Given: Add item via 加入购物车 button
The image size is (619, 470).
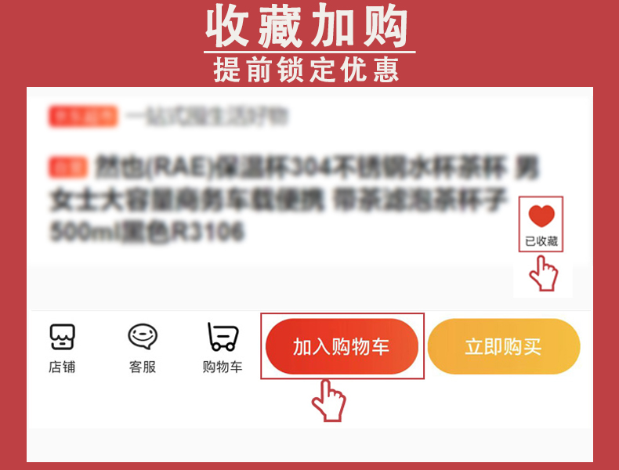Looking at the screenshot, I should [x=342, y=346].
